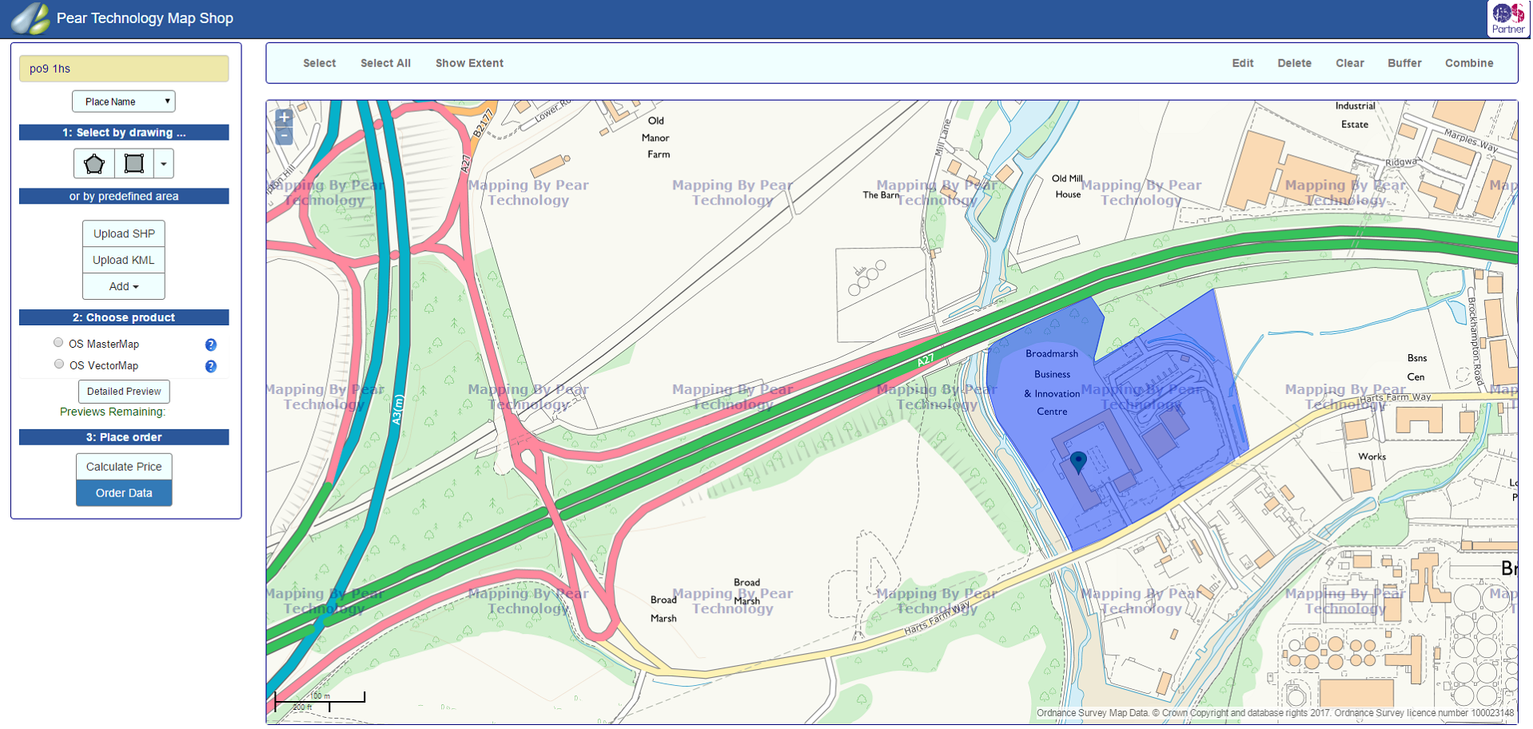1533x729 pixels.
Task: Click the Previews Remaining text
Action: click(x=113, y=412)
